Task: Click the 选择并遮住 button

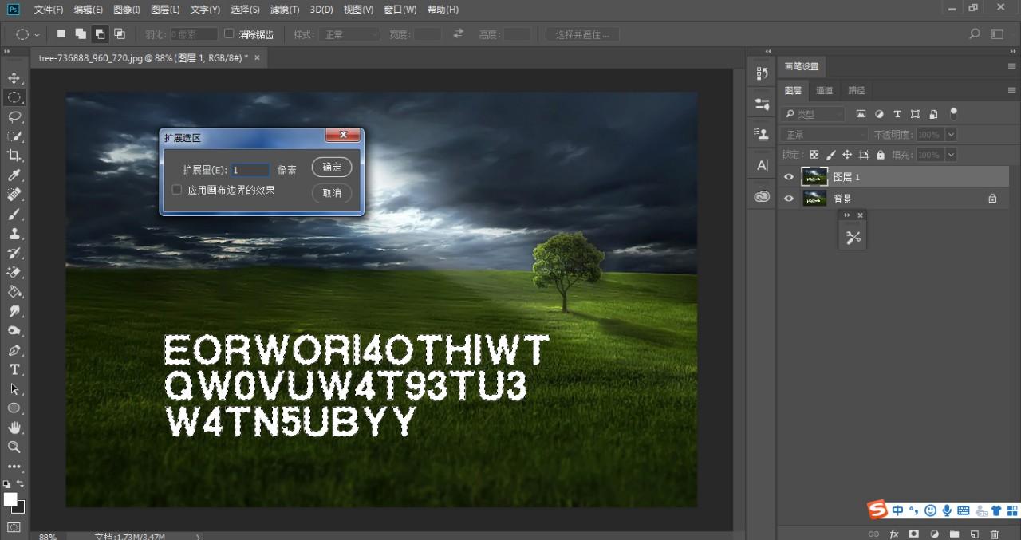Action: pos(583,34)
